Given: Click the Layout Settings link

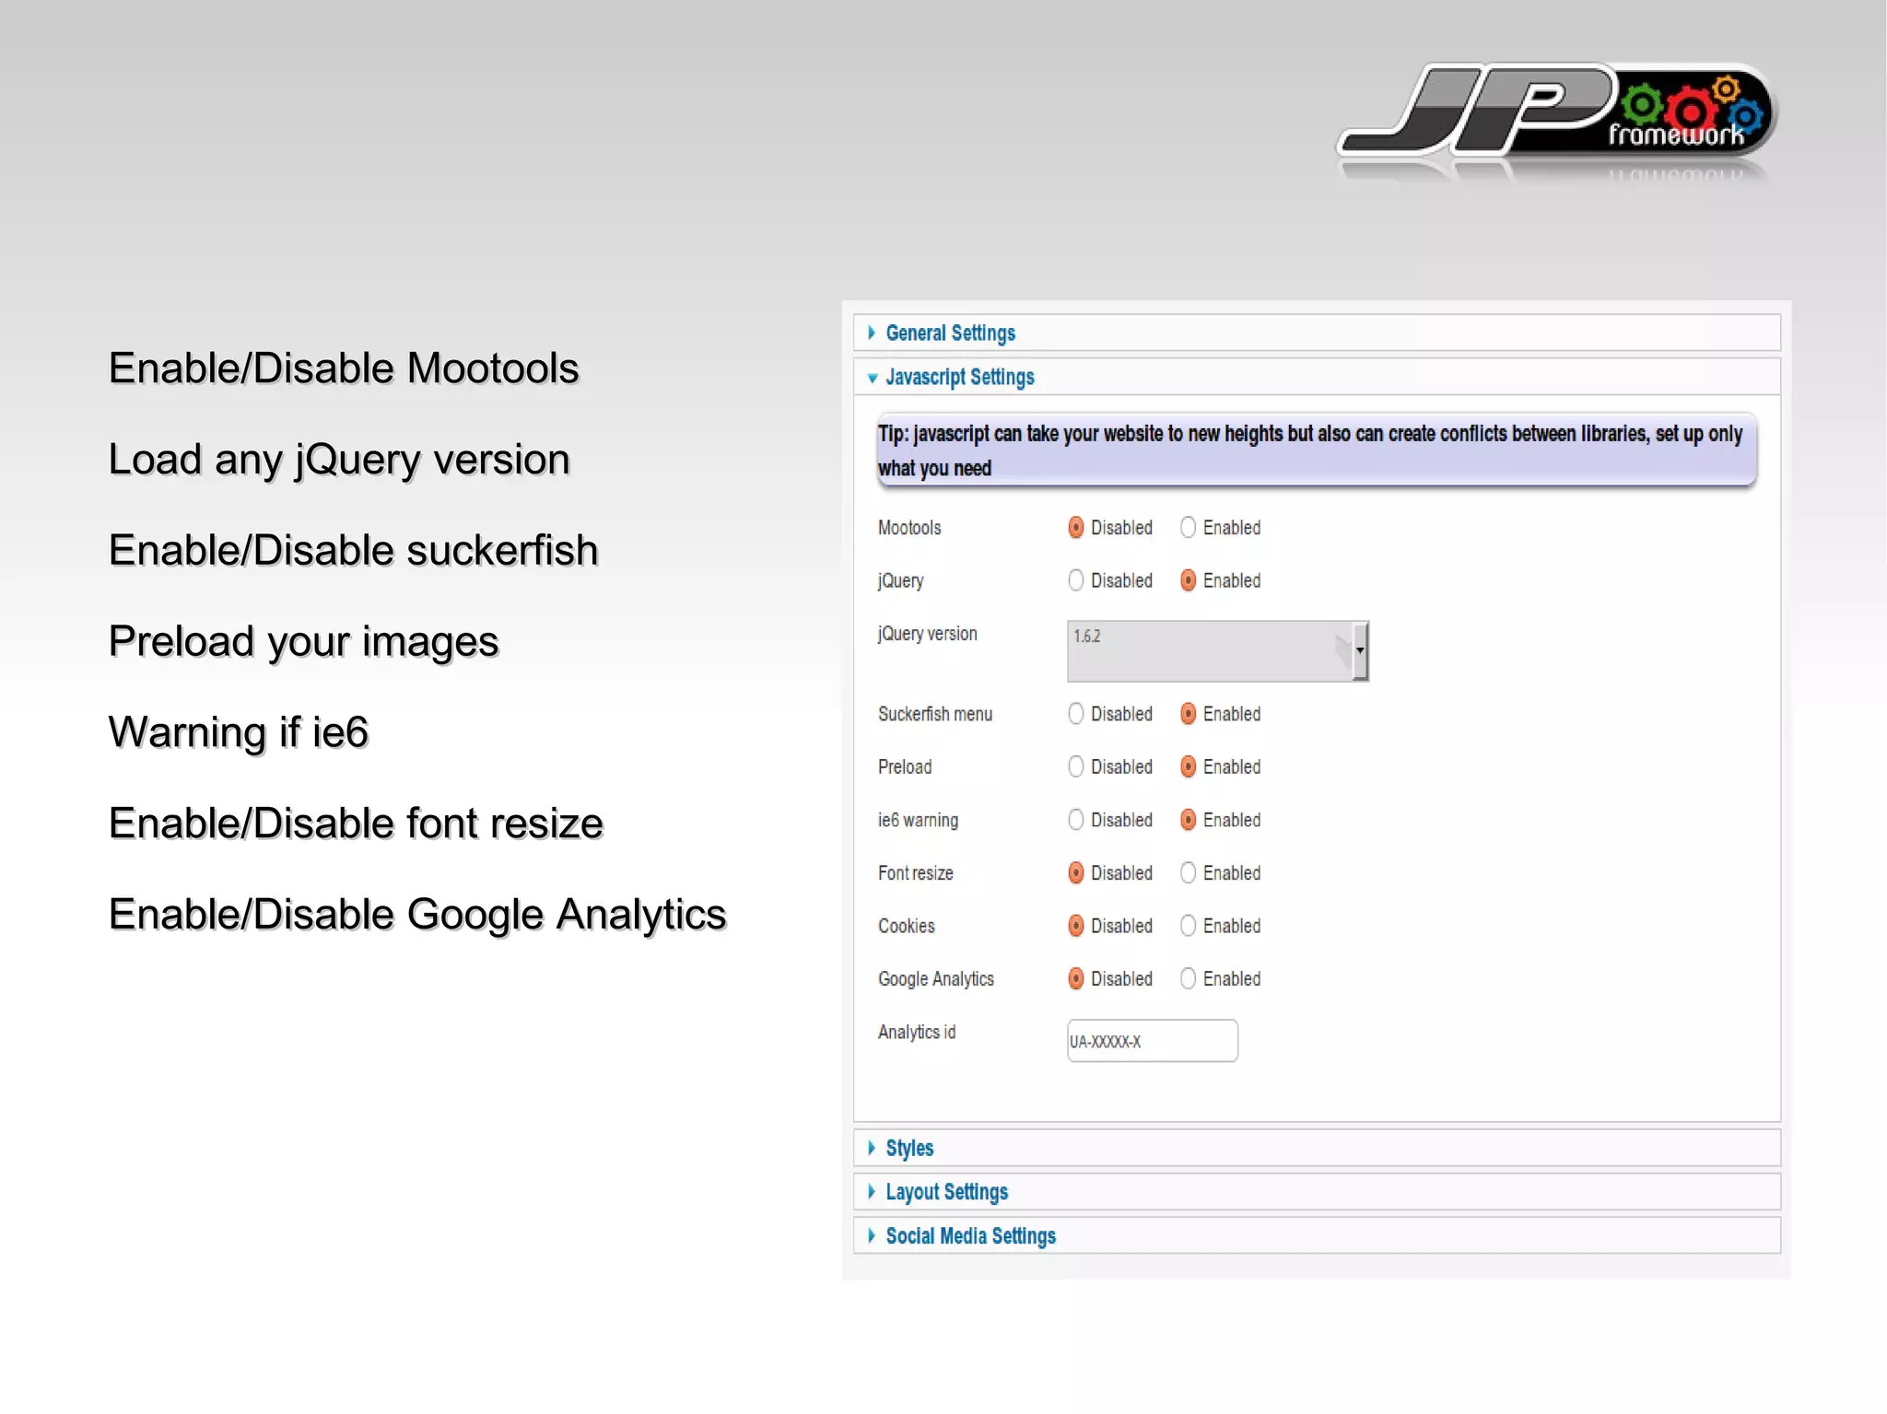Looking at the screenshot, I should pyautogui.click(x=946, y=1192).
